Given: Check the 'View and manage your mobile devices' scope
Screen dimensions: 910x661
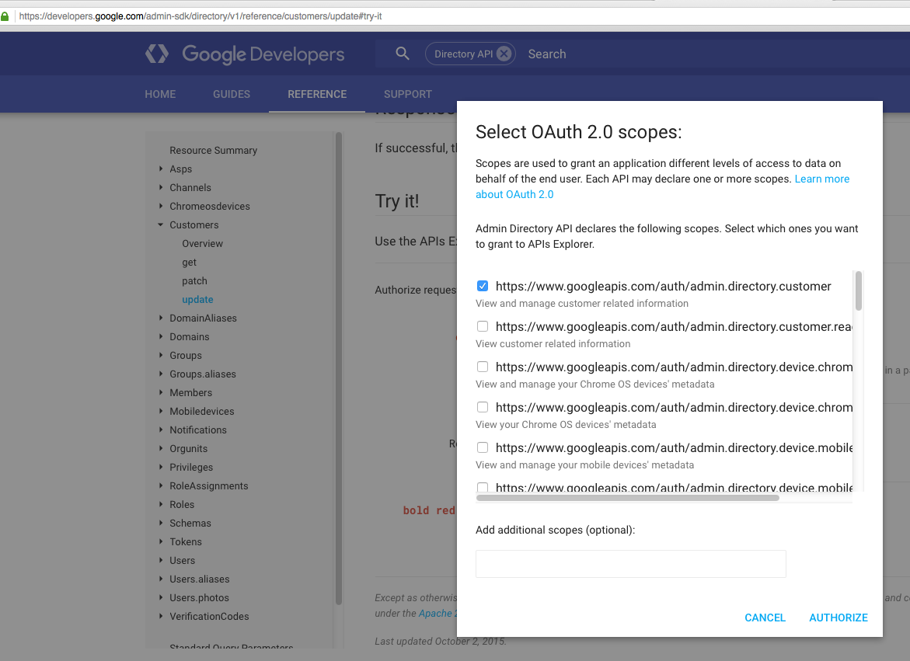Looking at the screenshot, I should coord(483,447).
